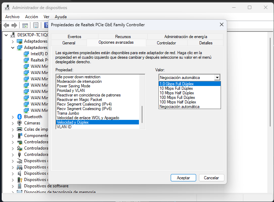Image resolution: width=274 pixels, height=202 pixels.
Task: Click the properties sheet toolbar icon
Action: [x=35, y=25]
